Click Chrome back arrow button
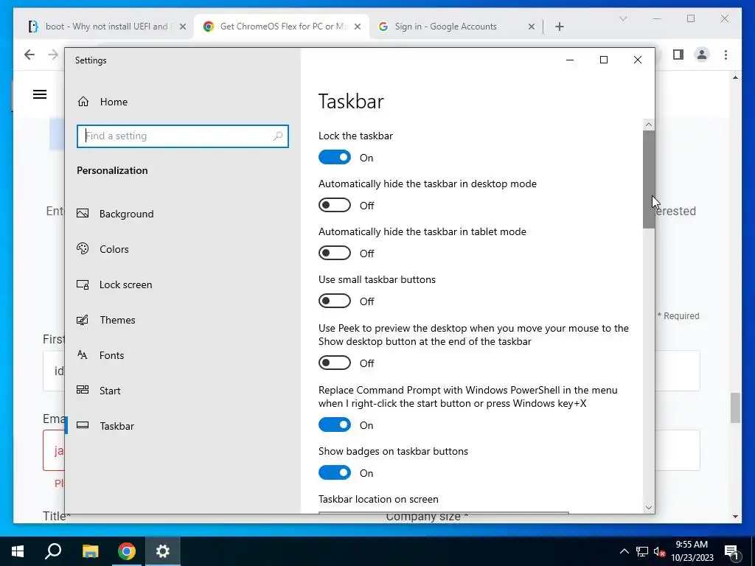This screenshot has width=755, height=566. click(29, 55)
